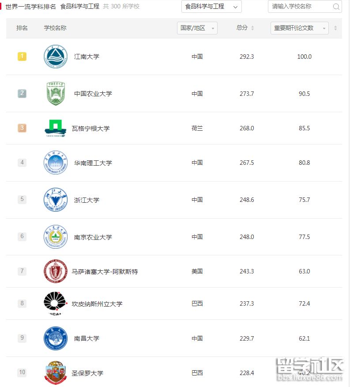Image resolution: width=350 pixels, height=387 pixels.
Task: Open the 食品科学与工程 subject dropdown
Action: tap(211, 7)
